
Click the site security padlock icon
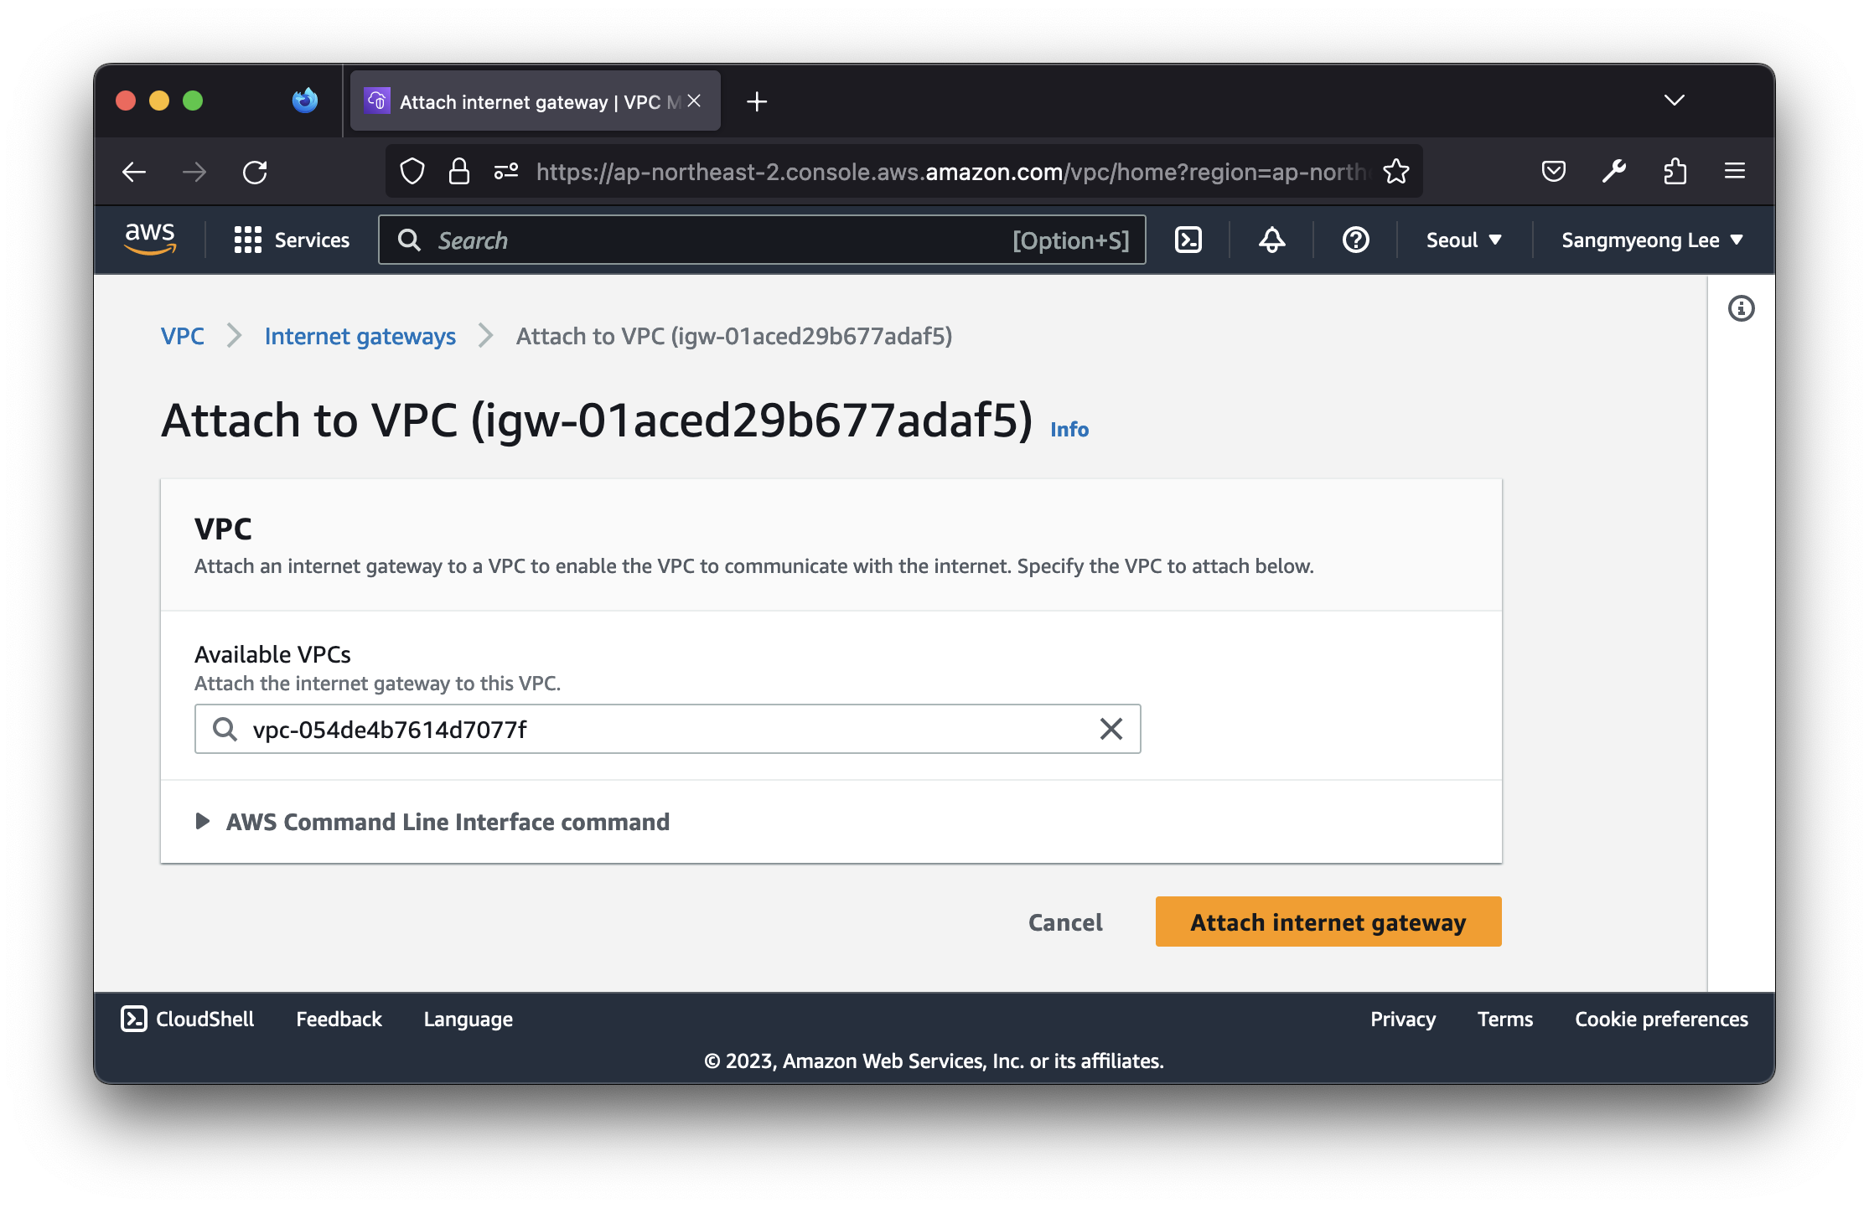coord(458,172)
